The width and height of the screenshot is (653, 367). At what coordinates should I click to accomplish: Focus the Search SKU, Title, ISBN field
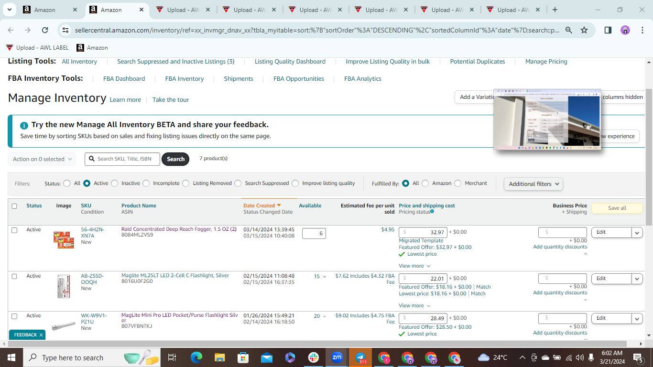coord(122,159)
